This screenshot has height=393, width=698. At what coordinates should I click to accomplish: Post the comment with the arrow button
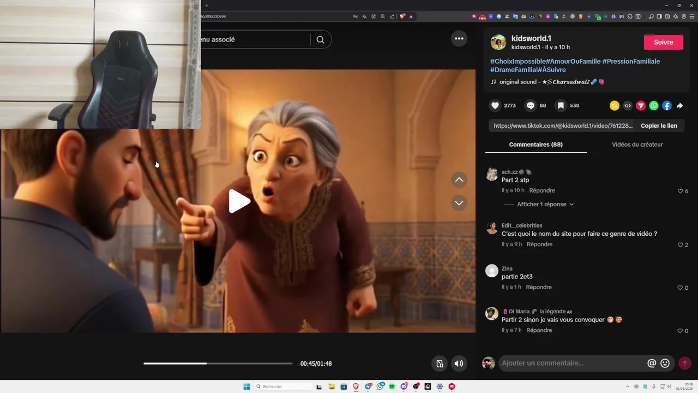point(685,363)
